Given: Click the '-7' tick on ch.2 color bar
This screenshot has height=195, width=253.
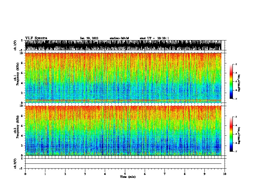Looking at the screenshot, I should point(236,152).
